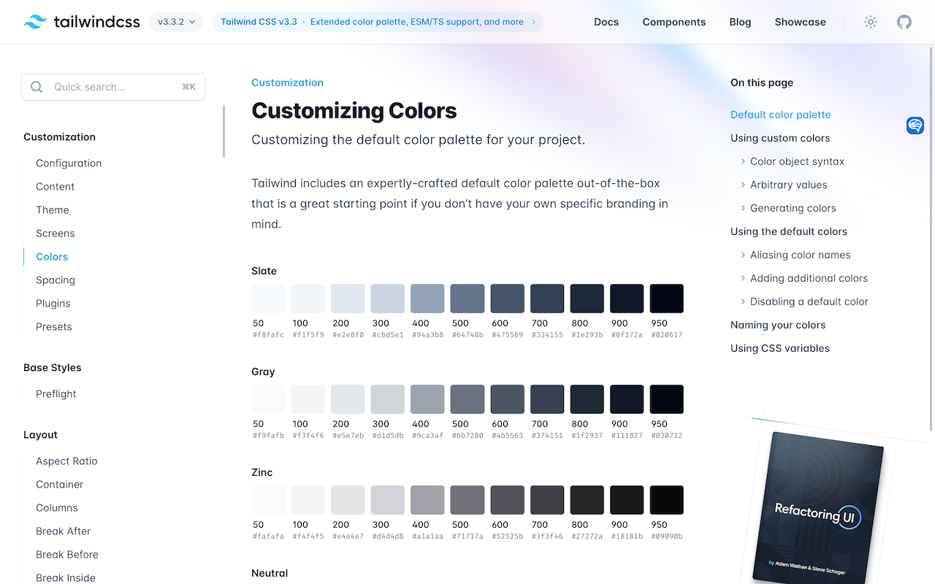Click chevron beside Color object syntax
This screenshot has height=584, width=935.
(x=743, y=161)
